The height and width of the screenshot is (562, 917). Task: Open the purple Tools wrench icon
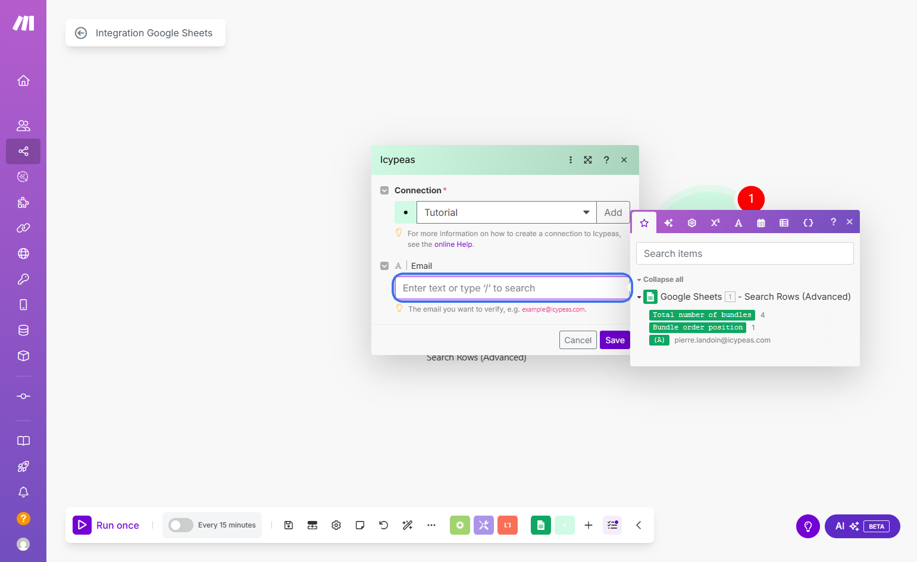click(484, 525)
